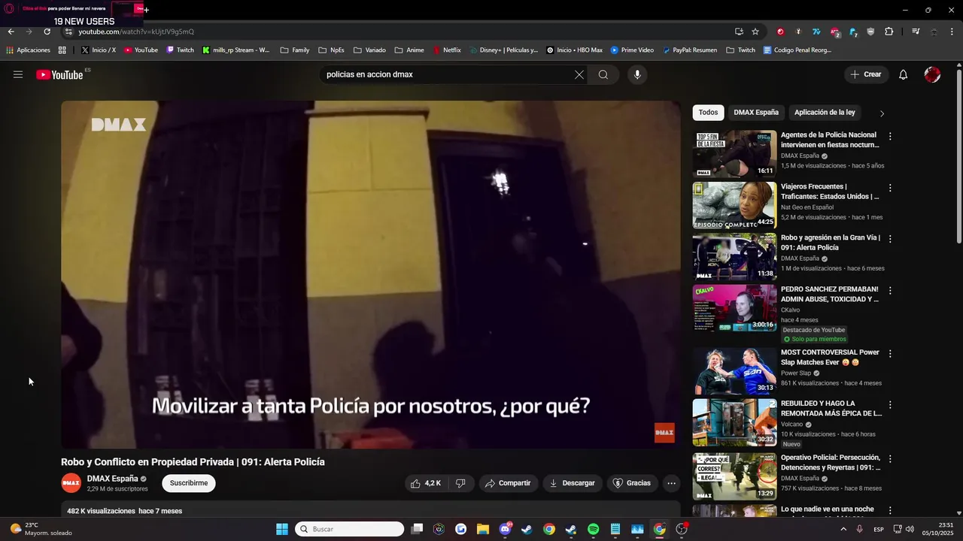Viewport: 963px width, 541px height.
Task: Open the account avatar menu
Action: [x=932, y=74]
